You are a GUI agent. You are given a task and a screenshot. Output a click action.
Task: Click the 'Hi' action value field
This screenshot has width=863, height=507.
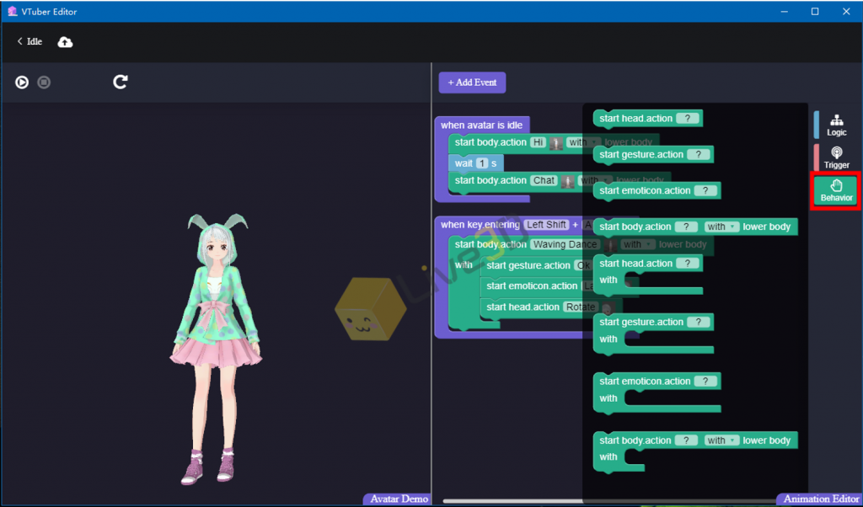pos(538,142)
